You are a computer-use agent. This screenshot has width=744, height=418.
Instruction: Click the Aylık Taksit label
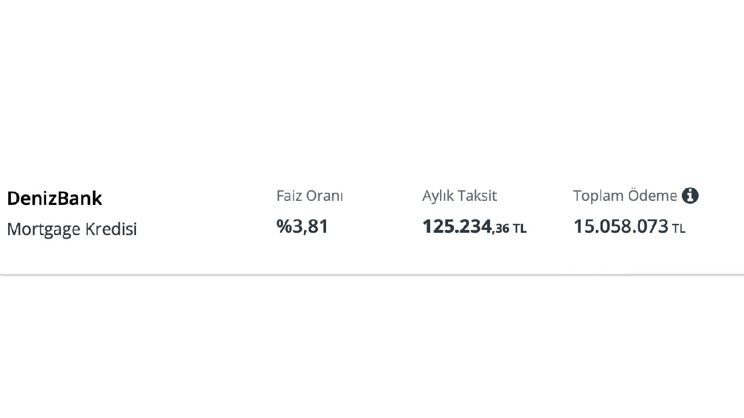pyautogui.click(x=460, y=196)
